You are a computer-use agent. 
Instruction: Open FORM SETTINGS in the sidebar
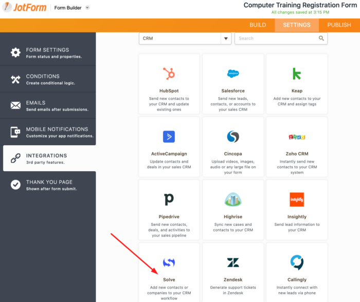48,53
